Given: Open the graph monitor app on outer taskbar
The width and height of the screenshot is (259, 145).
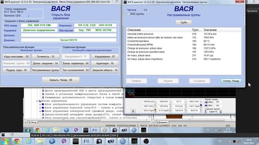Looking at the screenshot, I should [134, 141].
